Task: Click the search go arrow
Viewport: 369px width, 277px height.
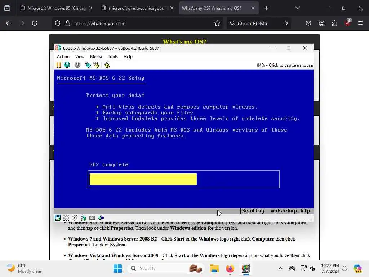Action: [285, 23]
